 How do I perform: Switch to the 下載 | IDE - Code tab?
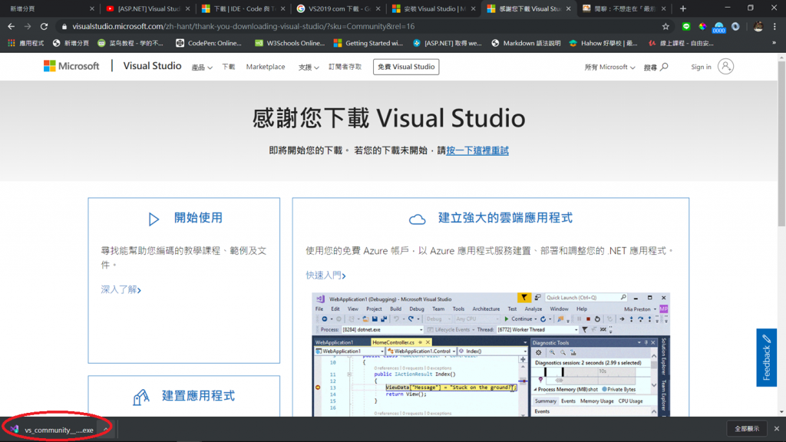click(x=243, y=8)
